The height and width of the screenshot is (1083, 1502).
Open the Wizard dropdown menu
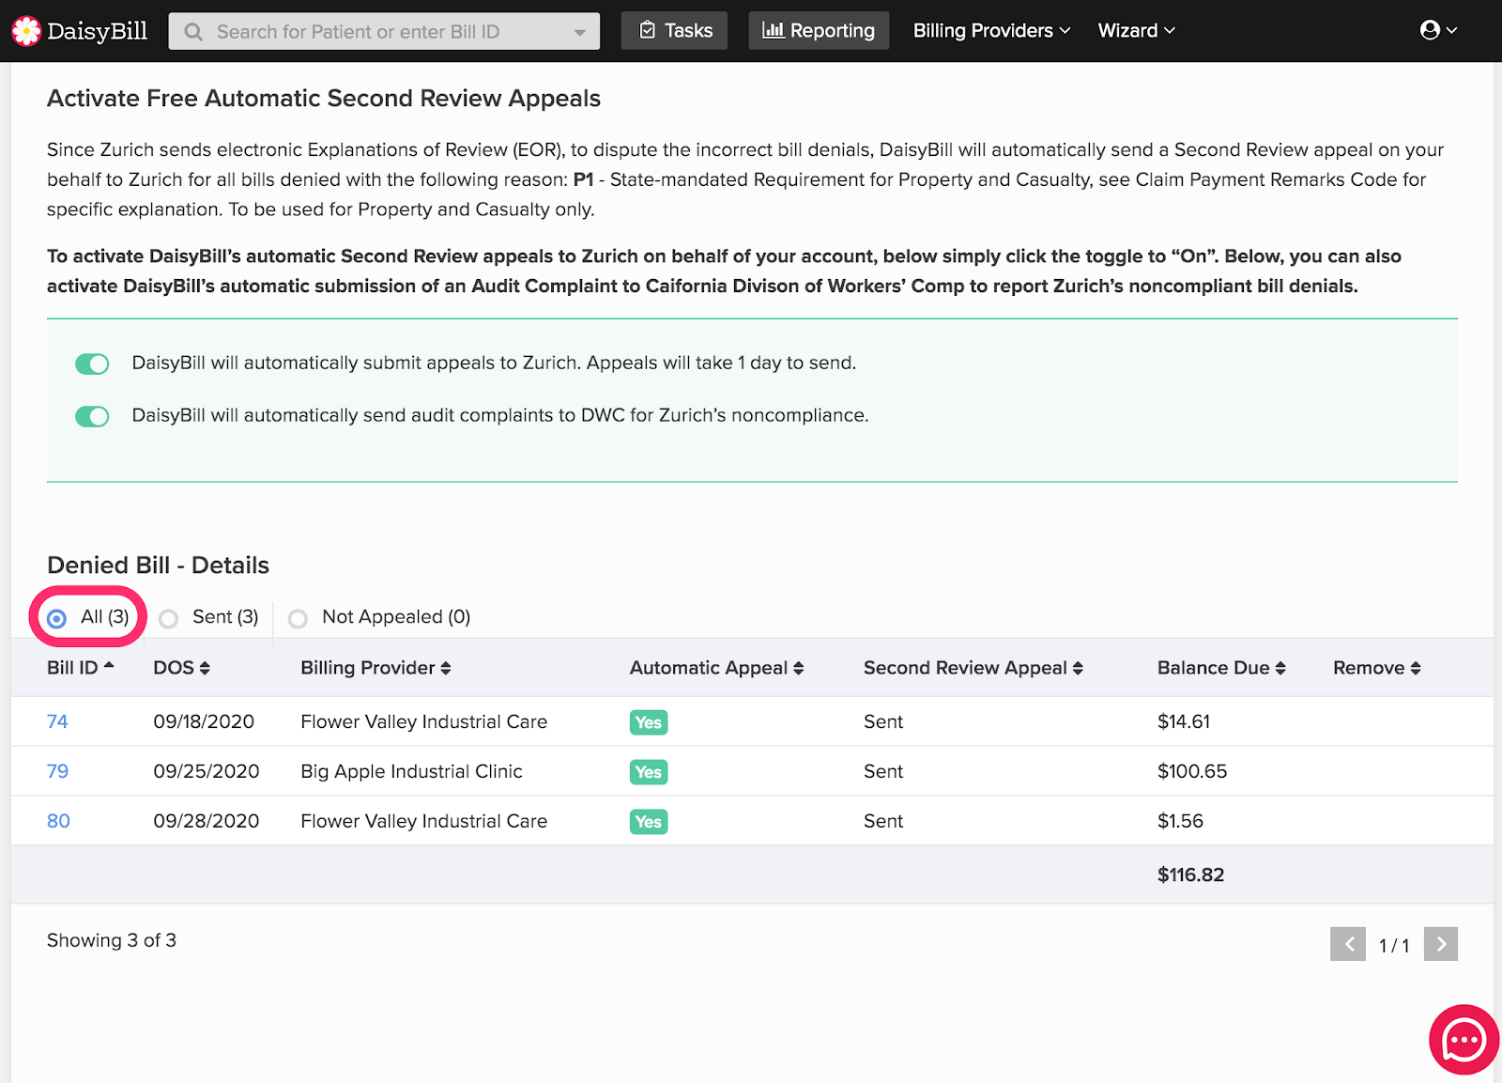point(1136,31)
